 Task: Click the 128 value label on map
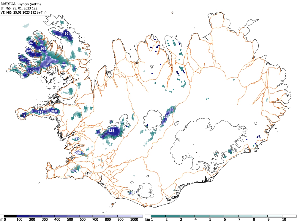click(111, 131)
